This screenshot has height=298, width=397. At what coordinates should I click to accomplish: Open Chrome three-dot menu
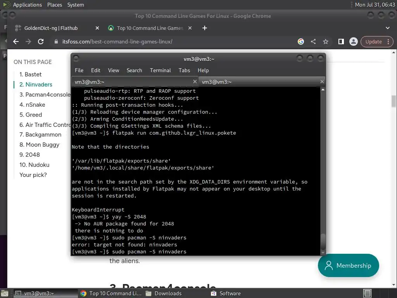pyautogui.click(x=388, y=42)
